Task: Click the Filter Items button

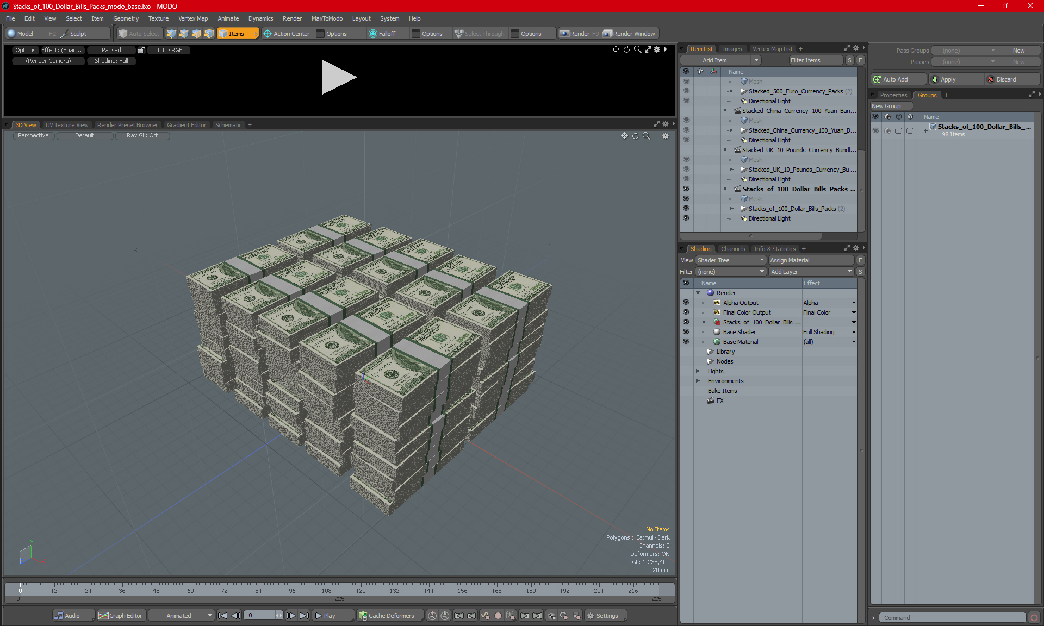Action: click(x=816, y=60)
